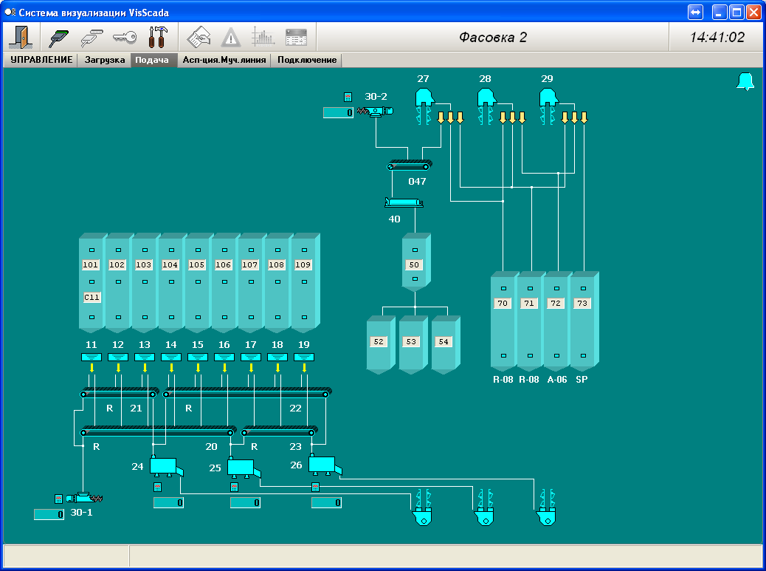766x571 pixels.
Task: Open access key toolbar icon
Action: click(x=124, y=37)
